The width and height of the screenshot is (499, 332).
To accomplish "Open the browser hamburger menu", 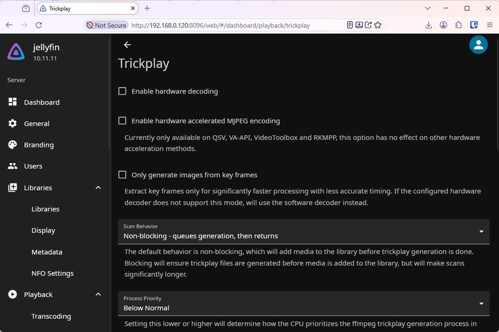I will point(489,25).
